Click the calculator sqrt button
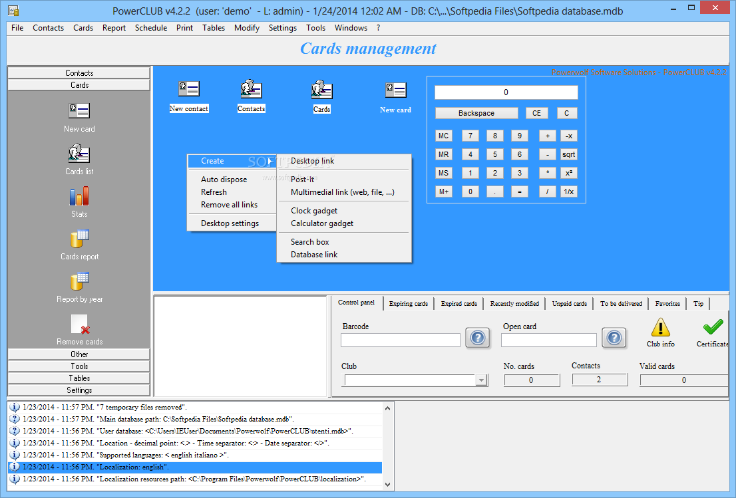This screenshot has height=498, width=736. click(x=568, y=154)
